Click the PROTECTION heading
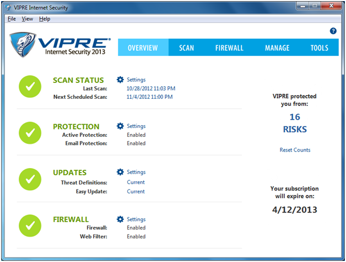This screenshot has height=262, width=346. pyautogui.click(x=76, y=127)
